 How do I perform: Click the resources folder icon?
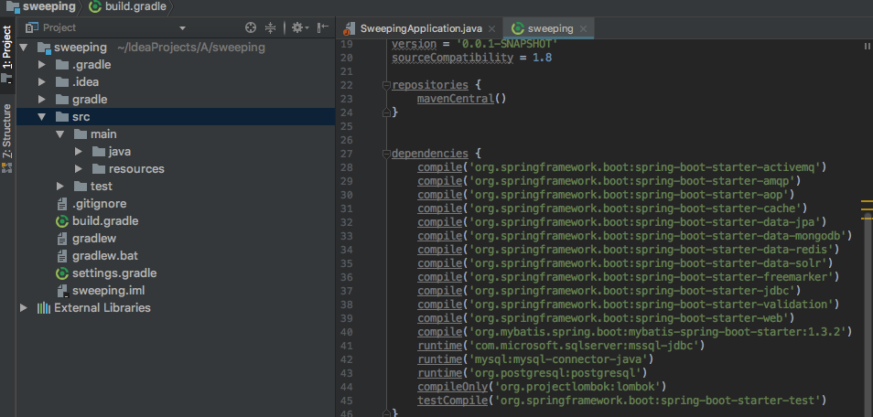click(99, 168)
